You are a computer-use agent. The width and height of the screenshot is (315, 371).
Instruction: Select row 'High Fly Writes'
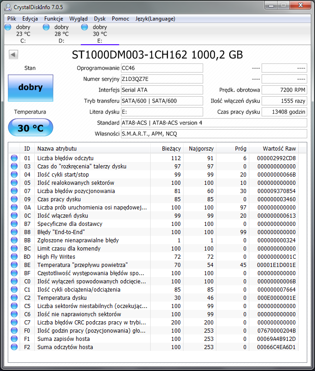153,257
